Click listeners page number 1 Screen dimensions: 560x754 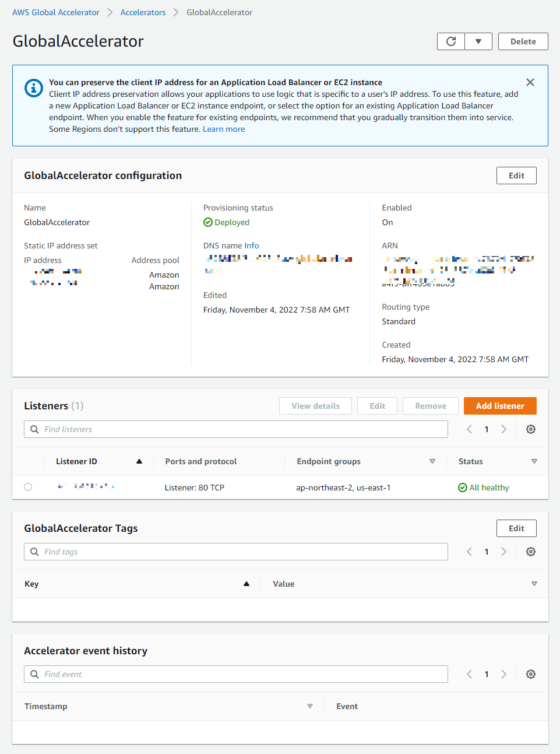tap(487, 429)
